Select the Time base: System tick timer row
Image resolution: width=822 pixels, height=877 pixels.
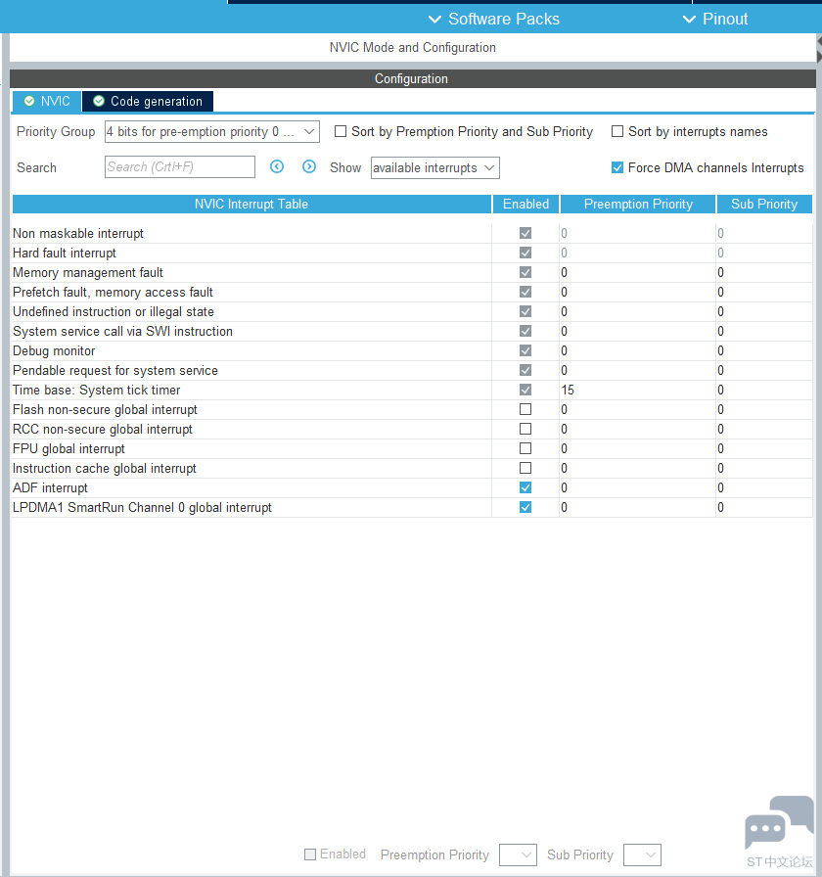point(412,390)
